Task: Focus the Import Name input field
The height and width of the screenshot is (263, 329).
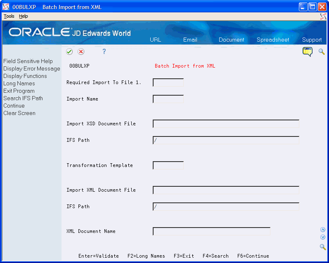Action: coord(168,99)
